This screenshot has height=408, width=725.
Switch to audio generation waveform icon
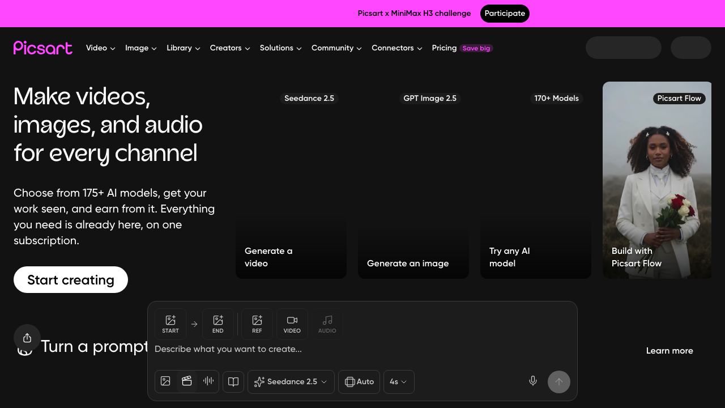(208, 381)
